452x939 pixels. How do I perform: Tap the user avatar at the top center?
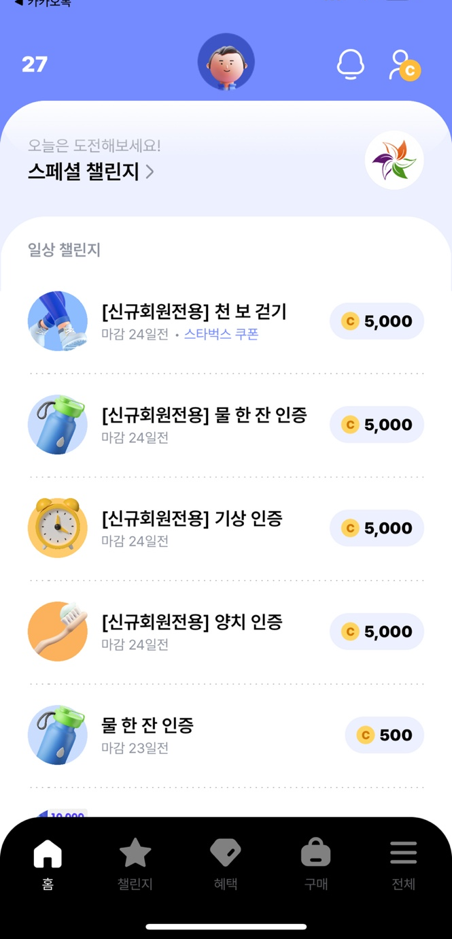226,61
